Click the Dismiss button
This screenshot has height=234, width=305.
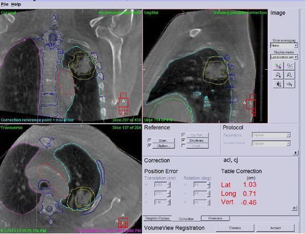pyautogui.click(x=235, y=228)
